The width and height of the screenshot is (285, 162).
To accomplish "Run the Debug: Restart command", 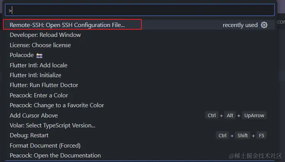I will point(139,135).
